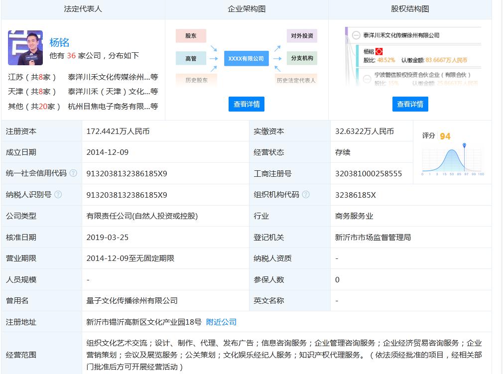
Task: Click organization code 32386185X
Action: [x=356, y=195]
